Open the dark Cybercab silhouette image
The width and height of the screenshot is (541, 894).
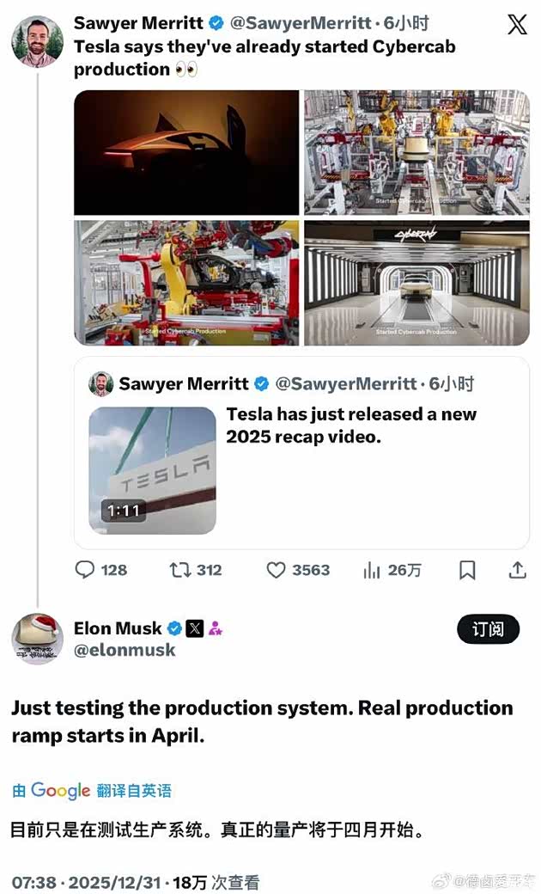pos(186,152)
